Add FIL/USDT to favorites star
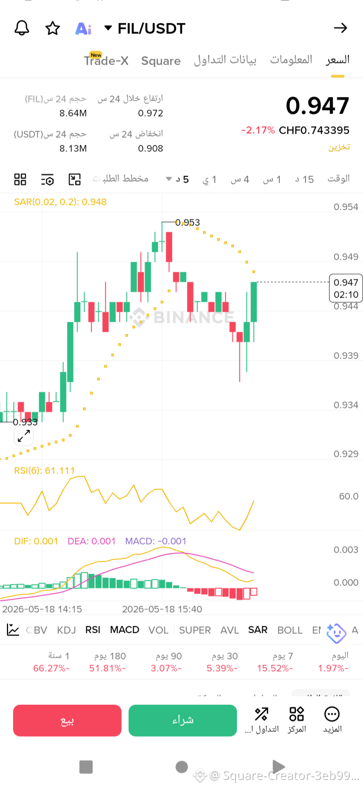This screenshot has height=788, width=363. point(52,28)
